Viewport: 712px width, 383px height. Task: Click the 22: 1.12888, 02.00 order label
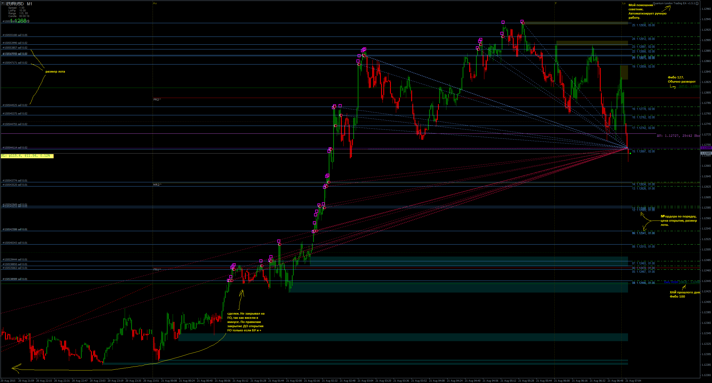[643, 52]
